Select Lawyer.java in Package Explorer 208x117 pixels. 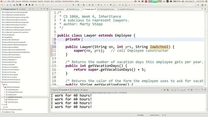click(x=12, y=95)
